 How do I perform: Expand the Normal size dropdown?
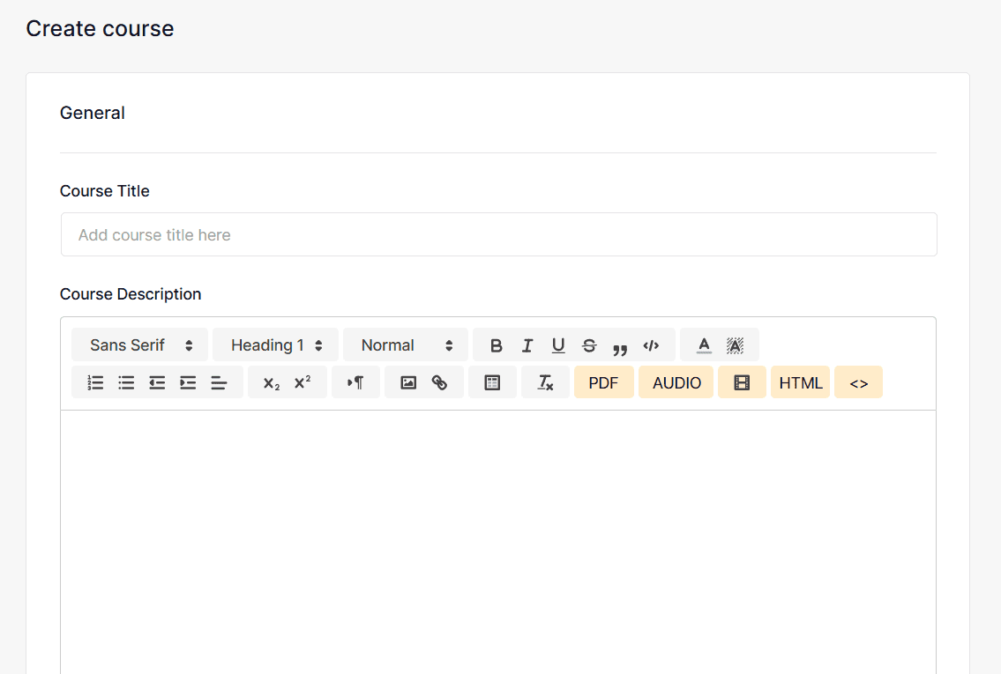coord(405,344)
